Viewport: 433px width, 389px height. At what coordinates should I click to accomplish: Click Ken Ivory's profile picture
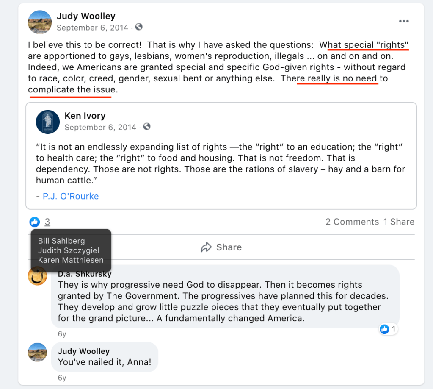(48, 122)
